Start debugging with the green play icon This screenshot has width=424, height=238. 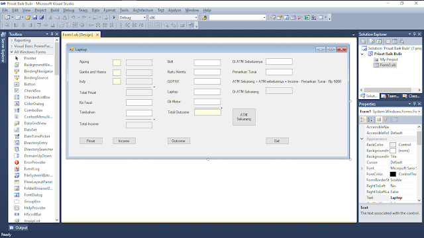click(114, 18)
